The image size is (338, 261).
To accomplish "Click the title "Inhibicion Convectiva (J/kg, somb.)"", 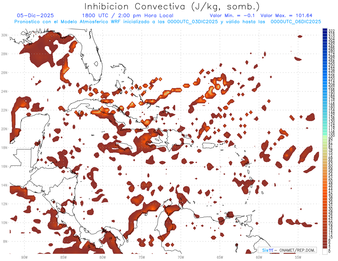I will coord(172,7).
